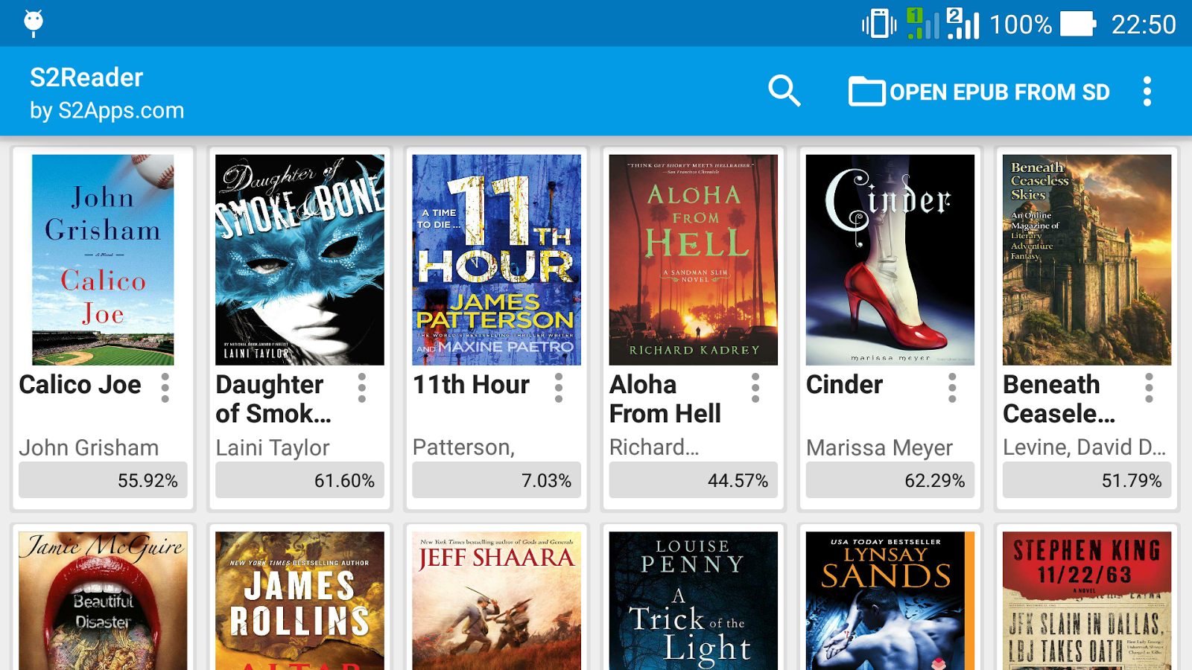Open the Jeff Shaara book cover
Image resolution: width=1192 pixels, height=670 pixels.
pos(496,601)
